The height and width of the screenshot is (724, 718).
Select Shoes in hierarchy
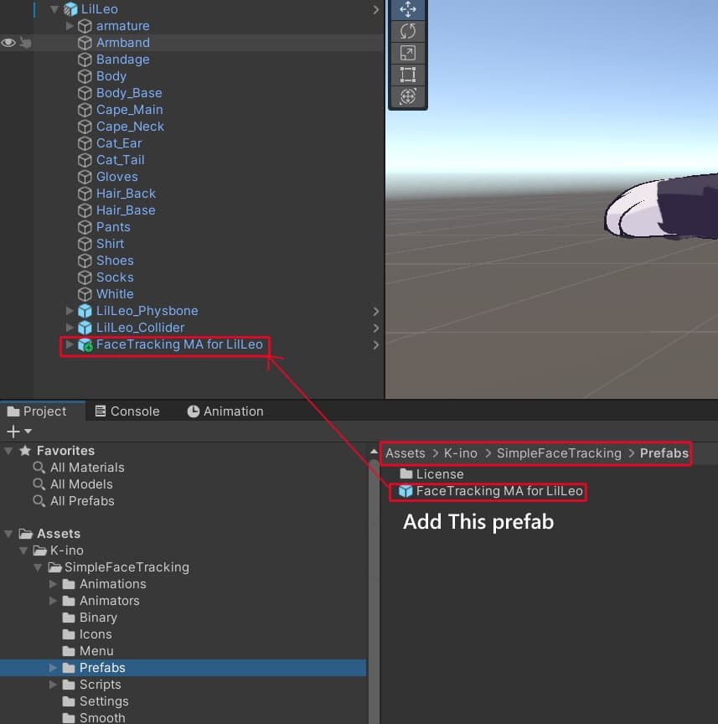click(x=115, y=261)
